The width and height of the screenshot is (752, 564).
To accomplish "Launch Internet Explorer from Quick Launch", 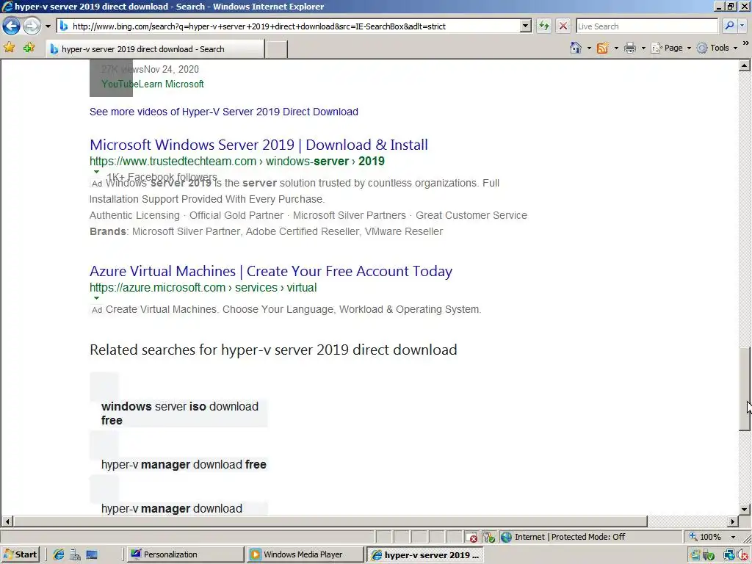I will (x=59, y=554).
